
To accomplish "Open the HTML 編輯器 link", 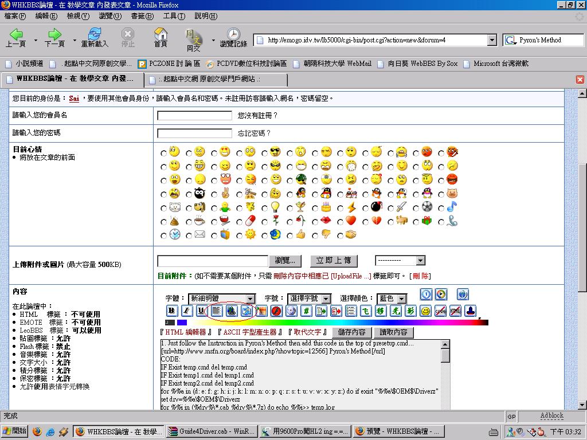I will click(x=186, y=332).
